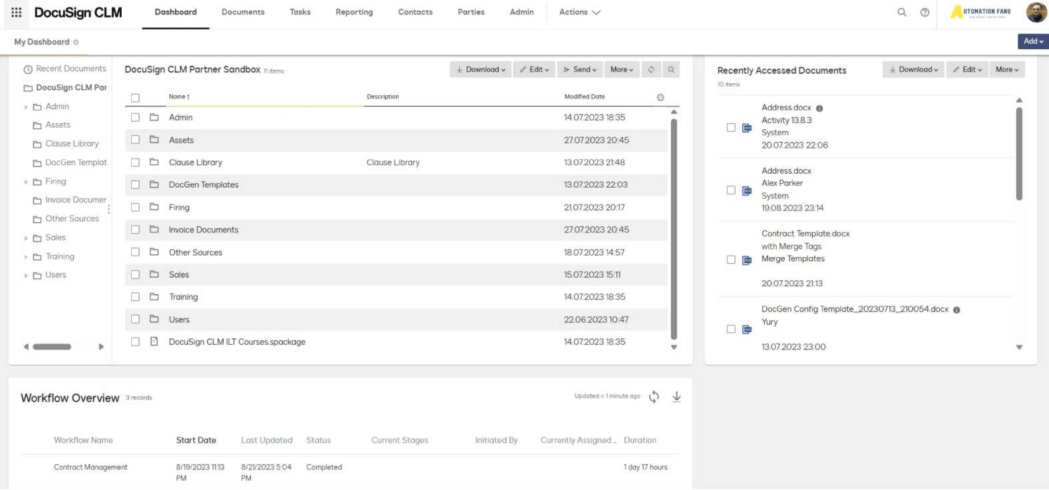Click scroll-down arrow of Recently Accessed Documents
This screenshot has height=490, width=1049.
1019,347
